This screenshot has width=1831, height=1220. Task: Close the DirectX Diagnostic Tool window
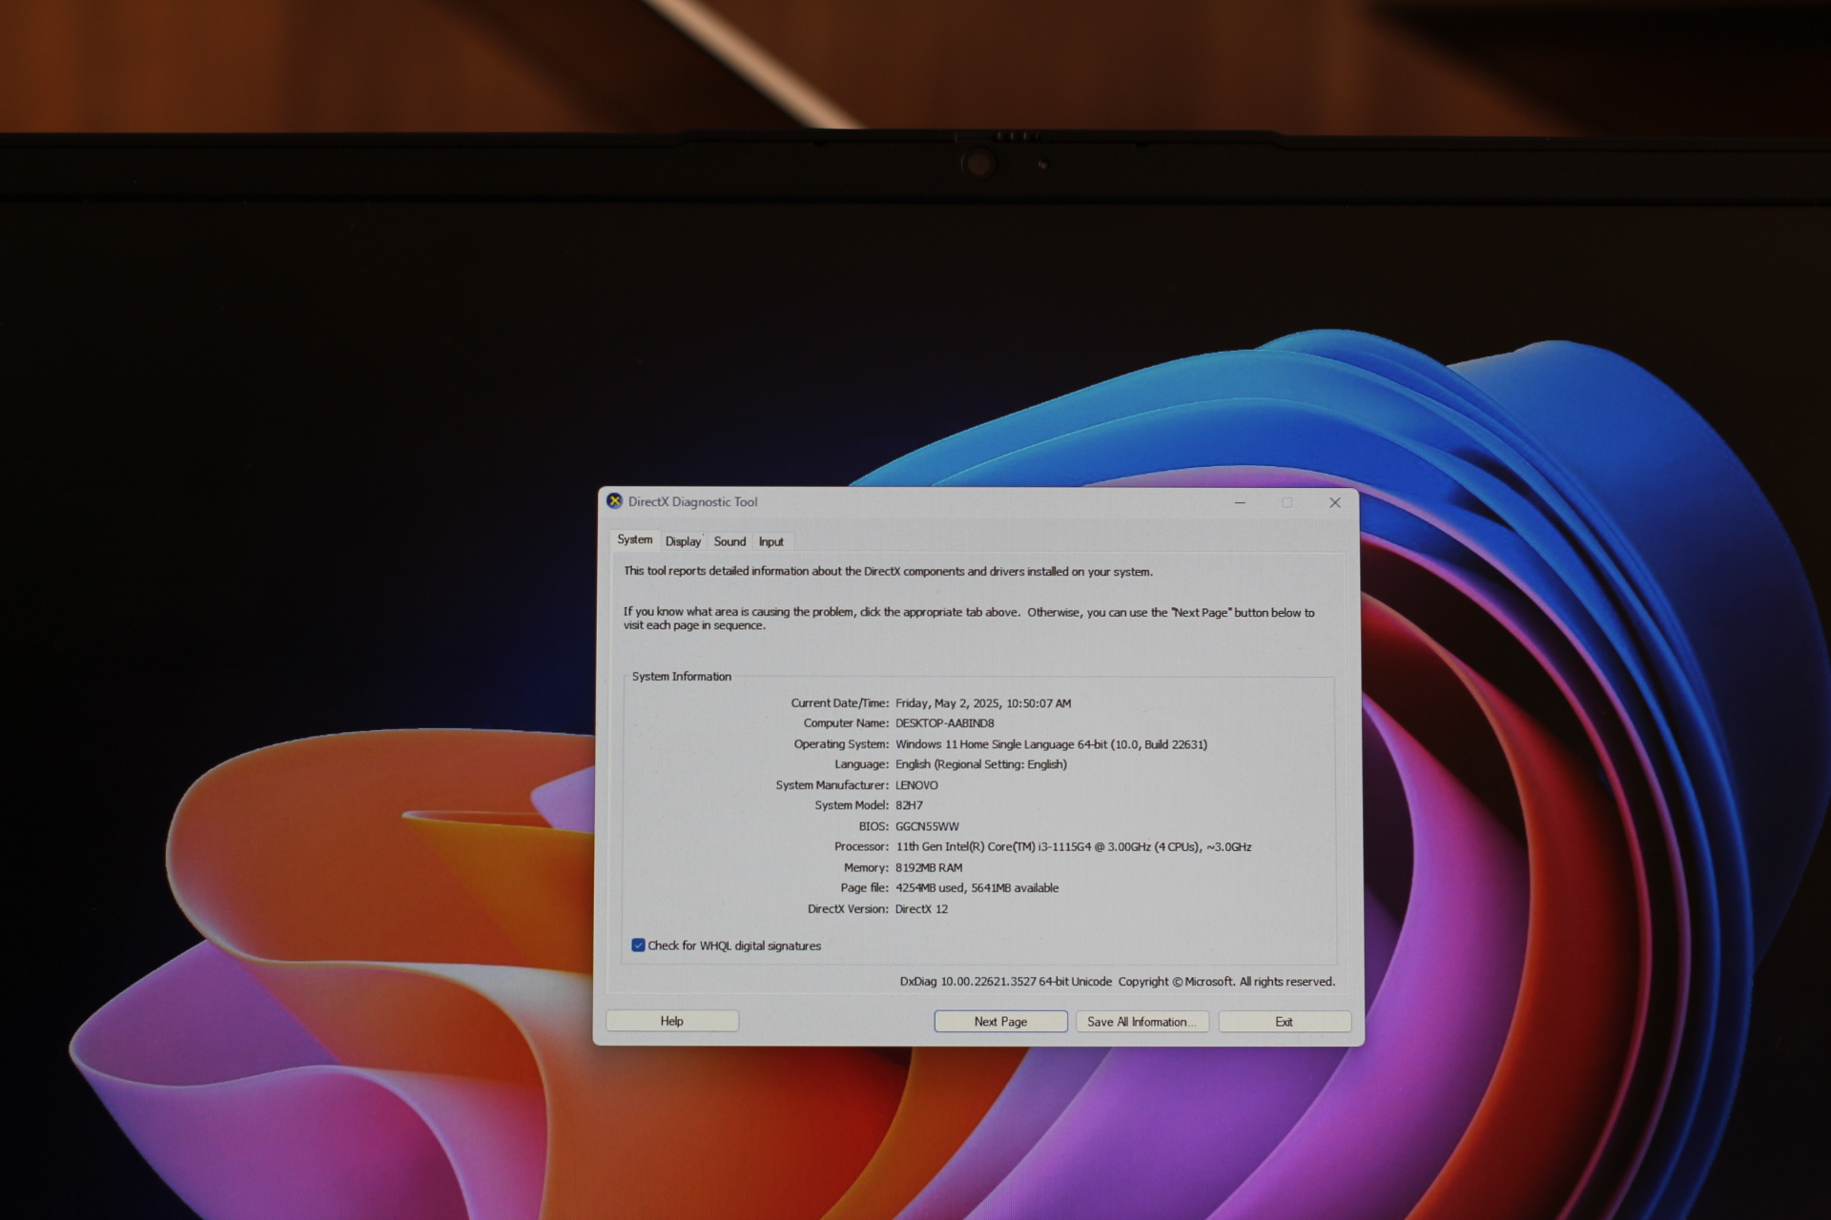pyautogui.click(x=1335, y=502)
